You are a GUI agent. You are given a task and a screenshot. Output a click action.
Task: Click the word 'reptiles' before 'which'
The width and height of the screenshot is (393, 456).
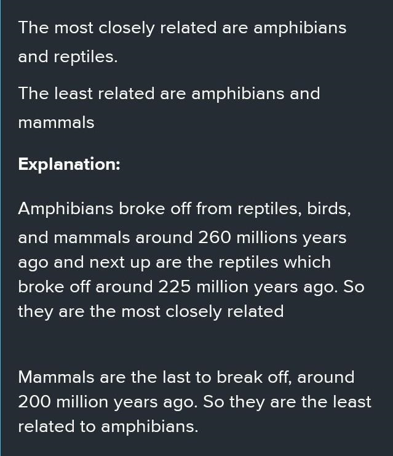248,263
